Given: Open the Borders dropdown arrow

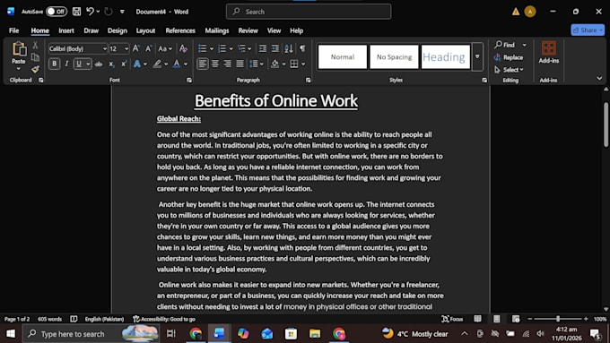Looking at the screenshot, I should [303, 64].
